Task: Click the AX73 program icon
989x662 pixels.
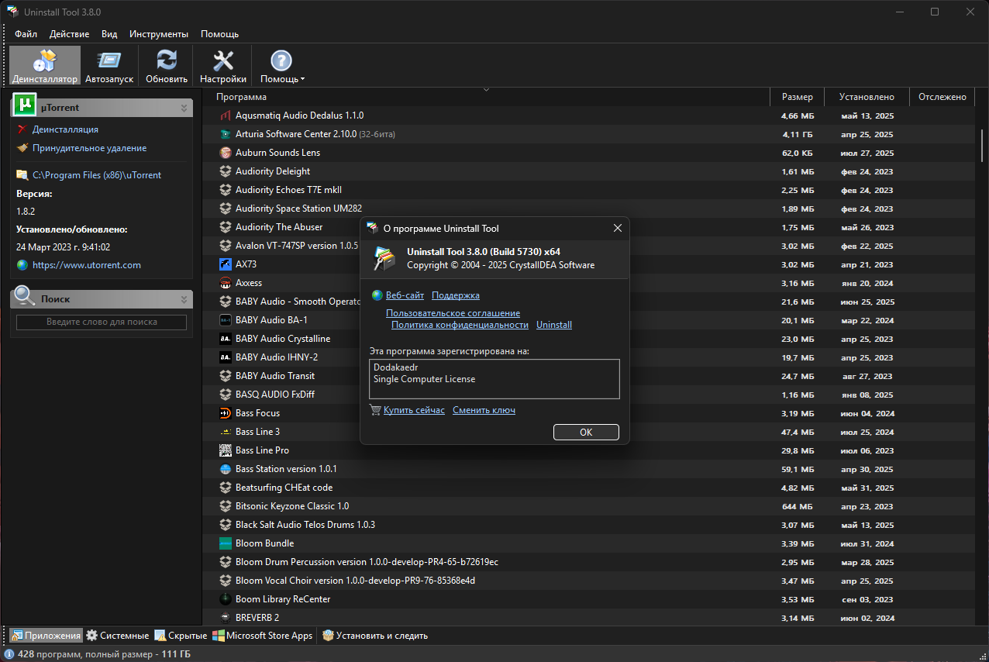Action: 226,264
